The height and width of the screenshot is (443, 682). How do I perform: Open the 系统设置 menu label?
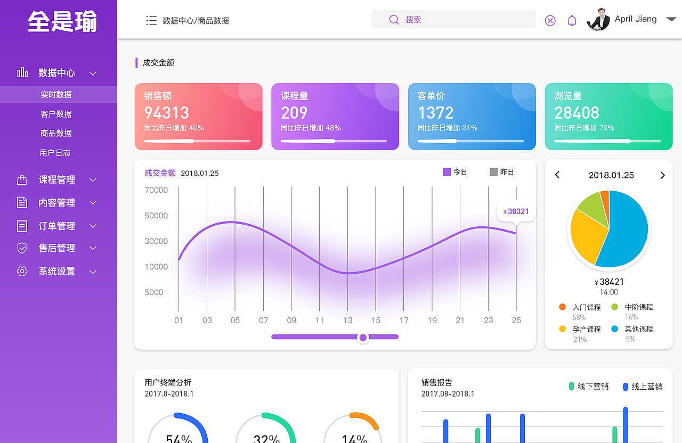56,272
